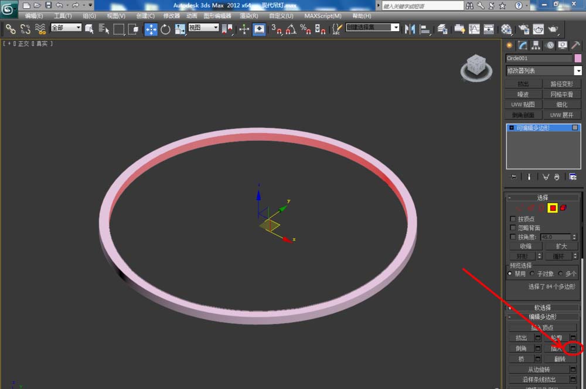The height and width of the screenshot is (389, 586).
Task: Select Element sub-object level icon
Action: 564,208
